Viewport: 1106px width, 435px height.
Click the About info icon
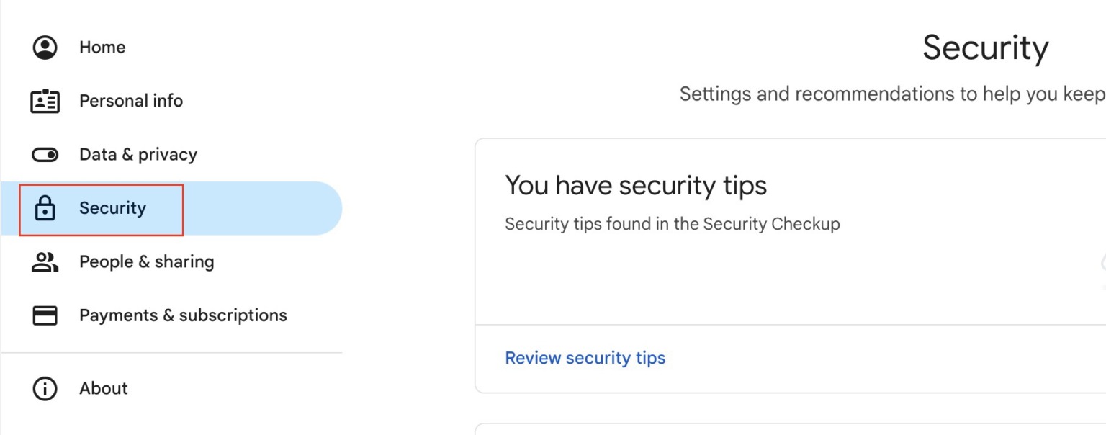click(44, 388)
